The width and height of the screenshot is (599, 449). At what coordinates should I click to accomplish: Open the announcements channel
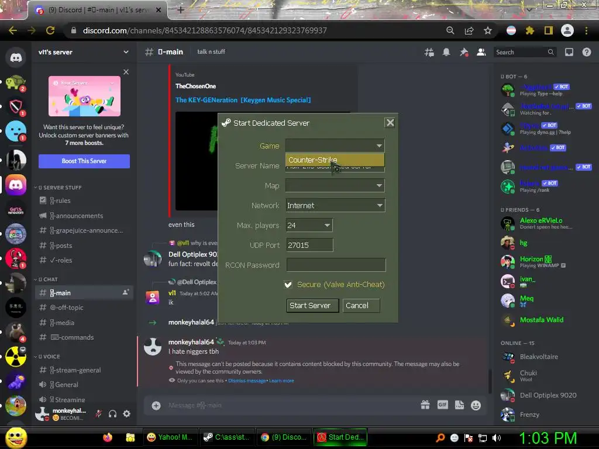coord(84,216)
